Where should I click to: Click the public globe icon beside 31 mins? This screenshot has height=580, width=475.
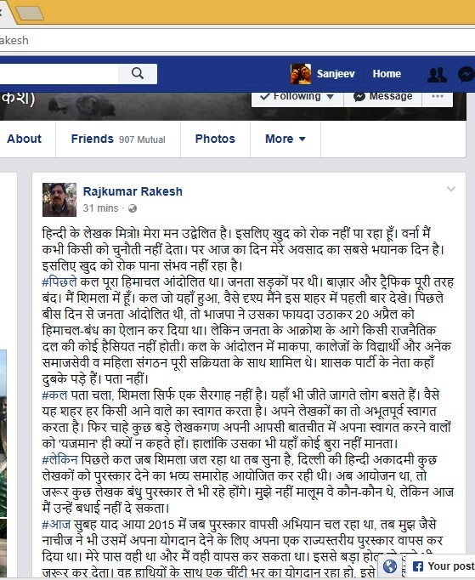coord(133,208)
